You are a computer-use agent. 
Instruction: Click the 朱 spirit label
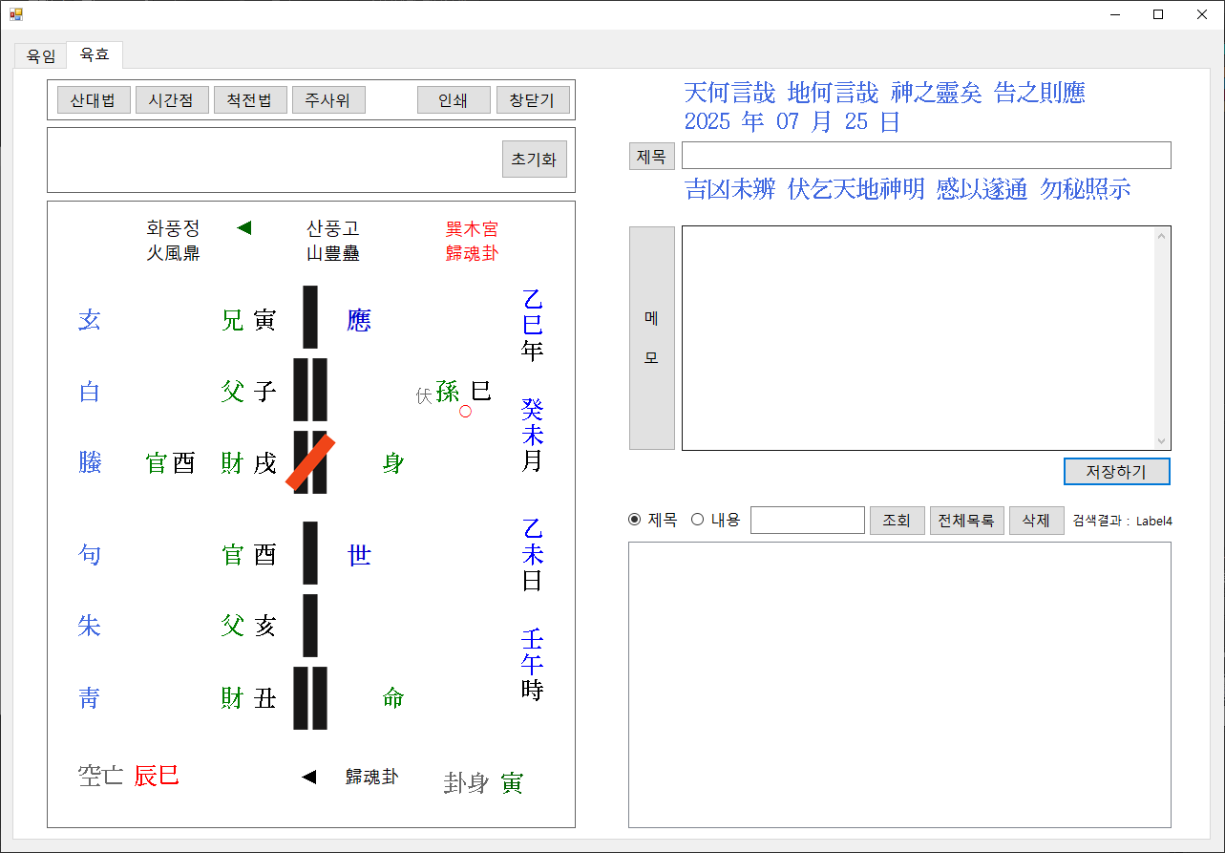[89, 627]
